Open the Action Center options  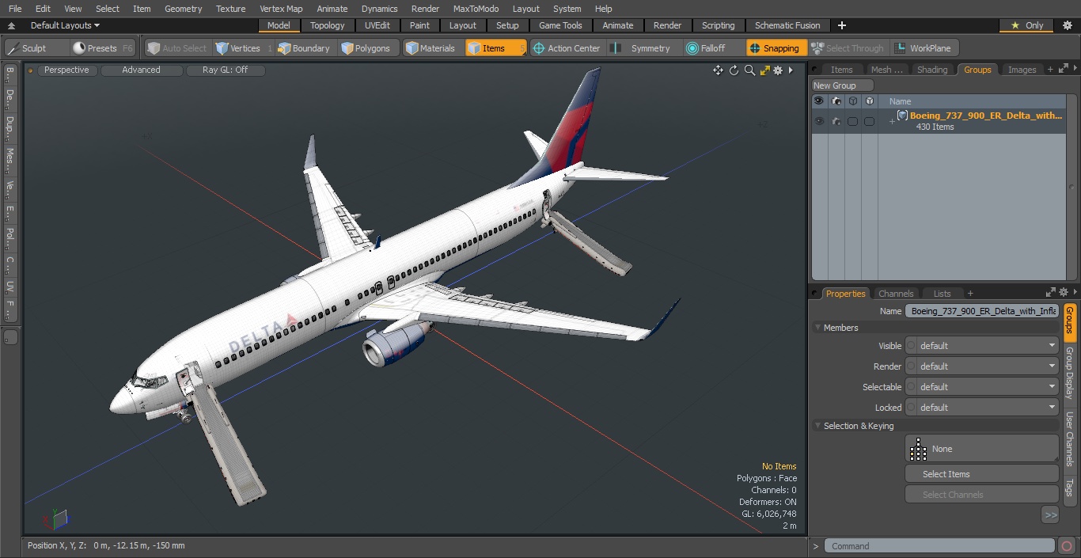567,48
